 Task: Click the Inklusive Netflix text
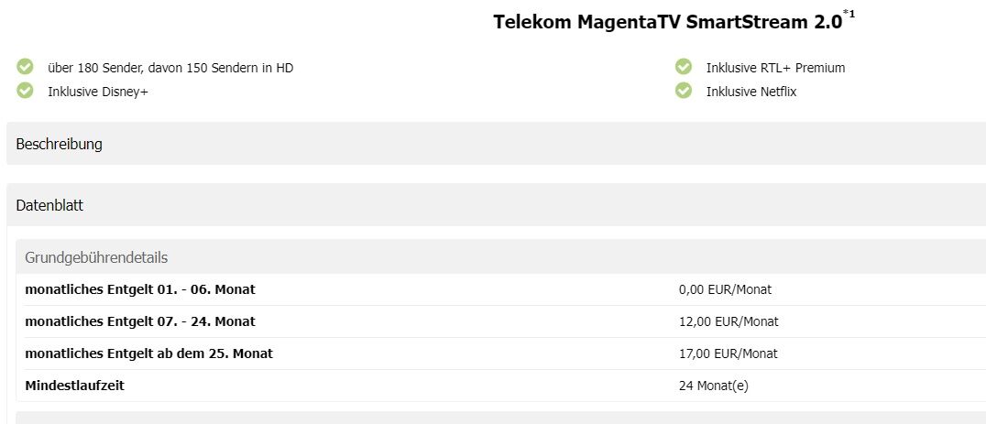point(751,92)
